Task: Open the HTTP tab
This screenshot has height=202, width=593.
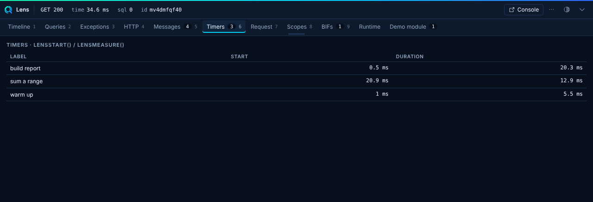Action: pyautogui.click(x=134, y=27)
